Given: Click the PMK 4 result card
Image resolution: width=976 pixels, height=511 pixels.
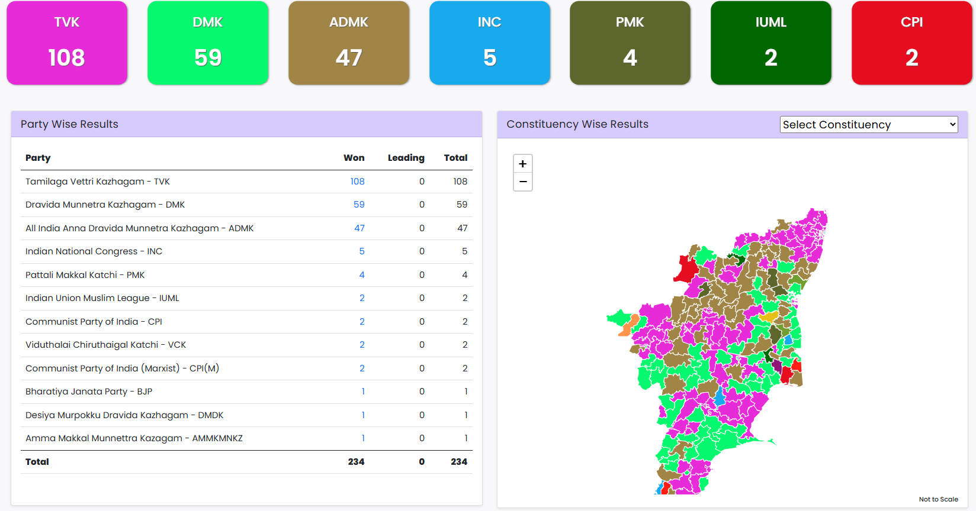Looking at the screenshot, I should [x=630, y=43].
